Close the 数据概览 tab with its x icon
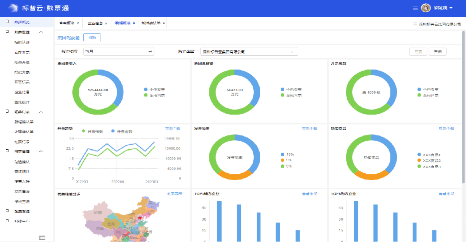This screenshot has width=466, height=242. 134,23
